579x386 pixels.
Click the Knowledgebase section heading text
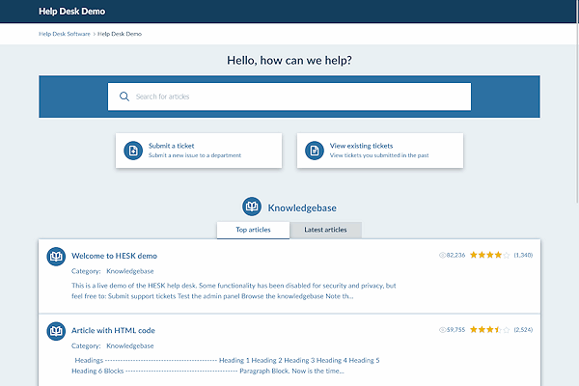[x=302, y=208]
